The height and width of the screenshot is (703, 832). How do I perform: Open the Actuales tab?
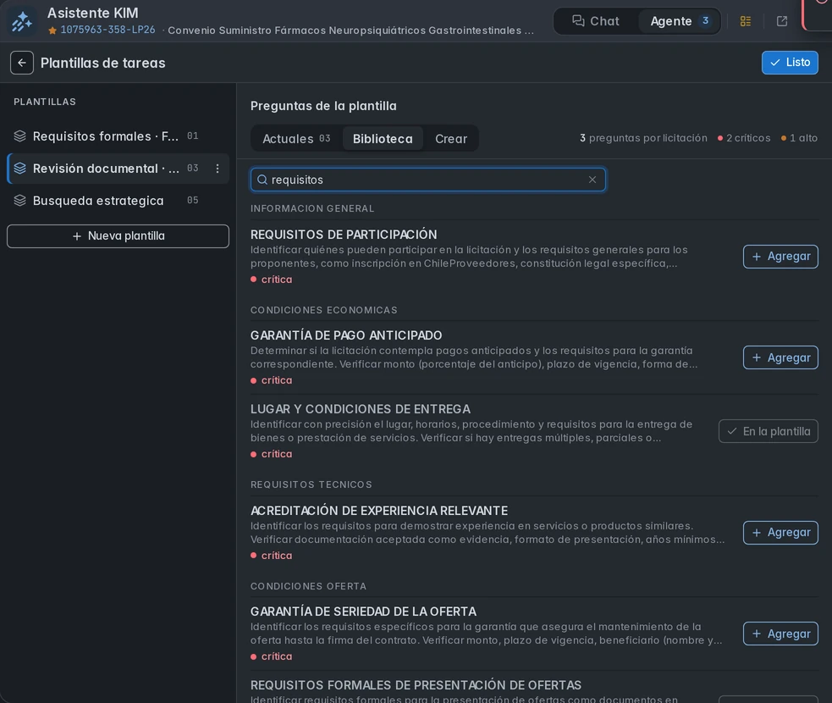(x=296, y=139)
